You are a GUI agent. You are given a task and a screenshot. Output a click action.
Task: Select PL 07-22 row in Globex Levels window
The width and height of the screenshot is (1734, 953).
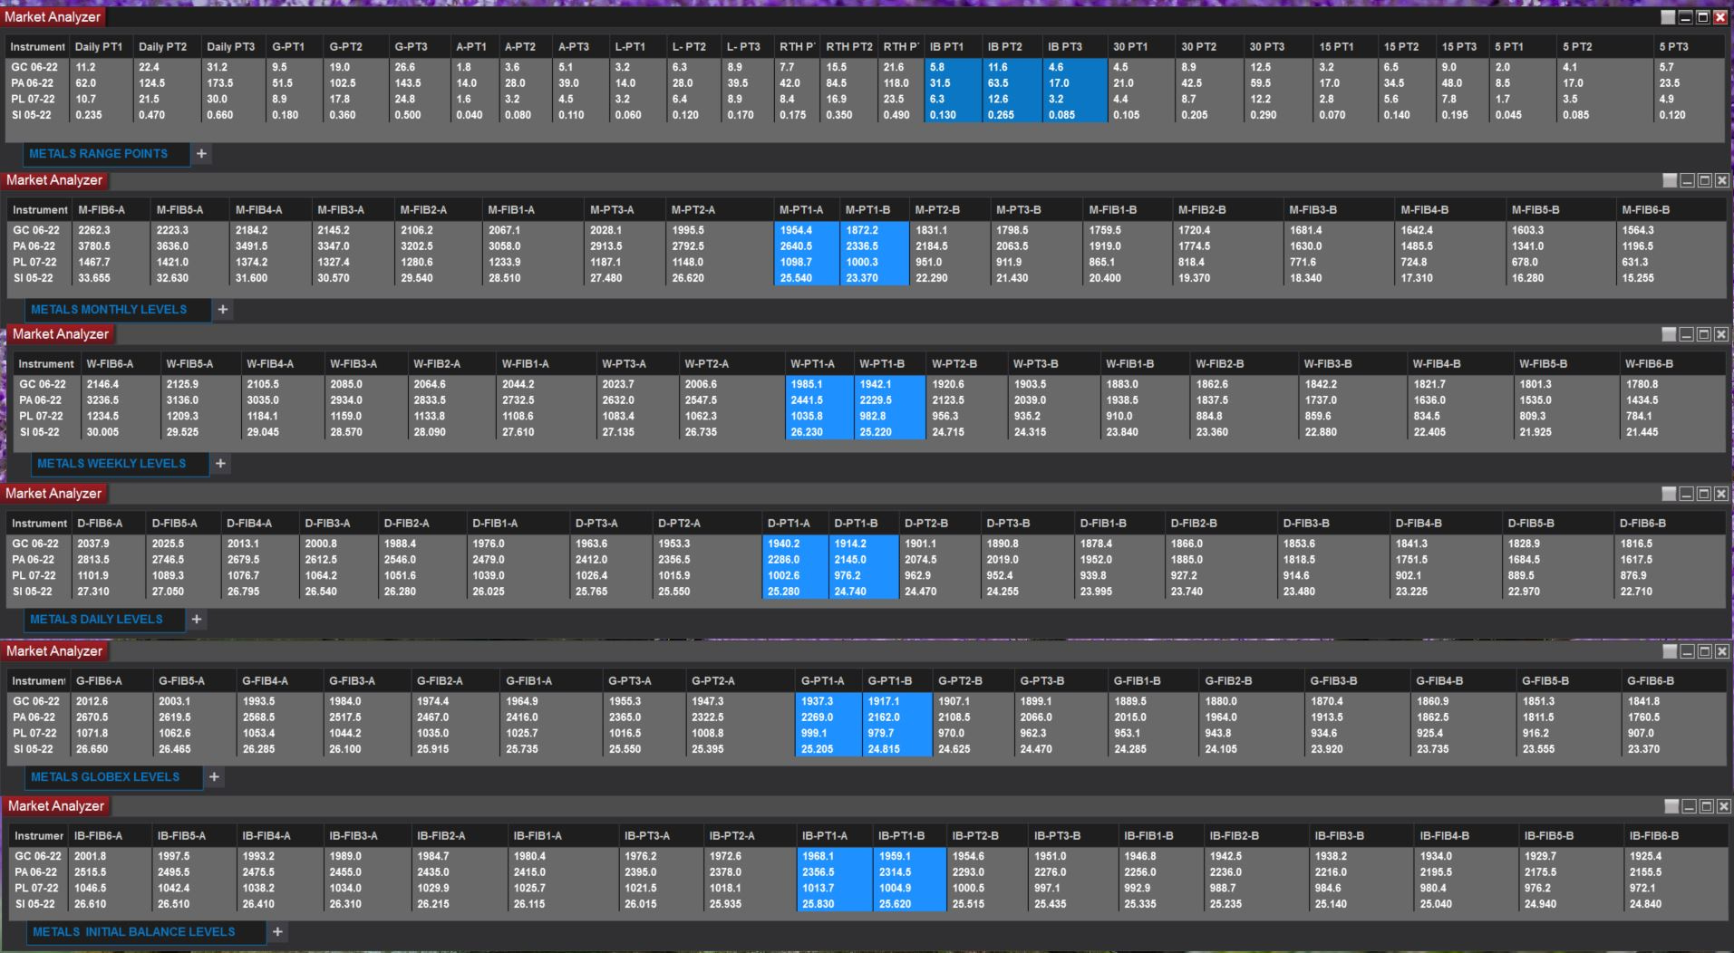[866, 734]
